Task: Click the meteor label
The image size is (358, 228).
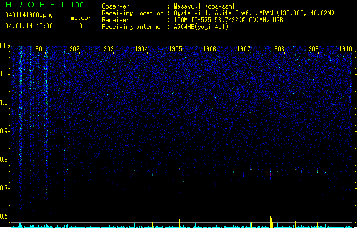Action: point(81,18)
